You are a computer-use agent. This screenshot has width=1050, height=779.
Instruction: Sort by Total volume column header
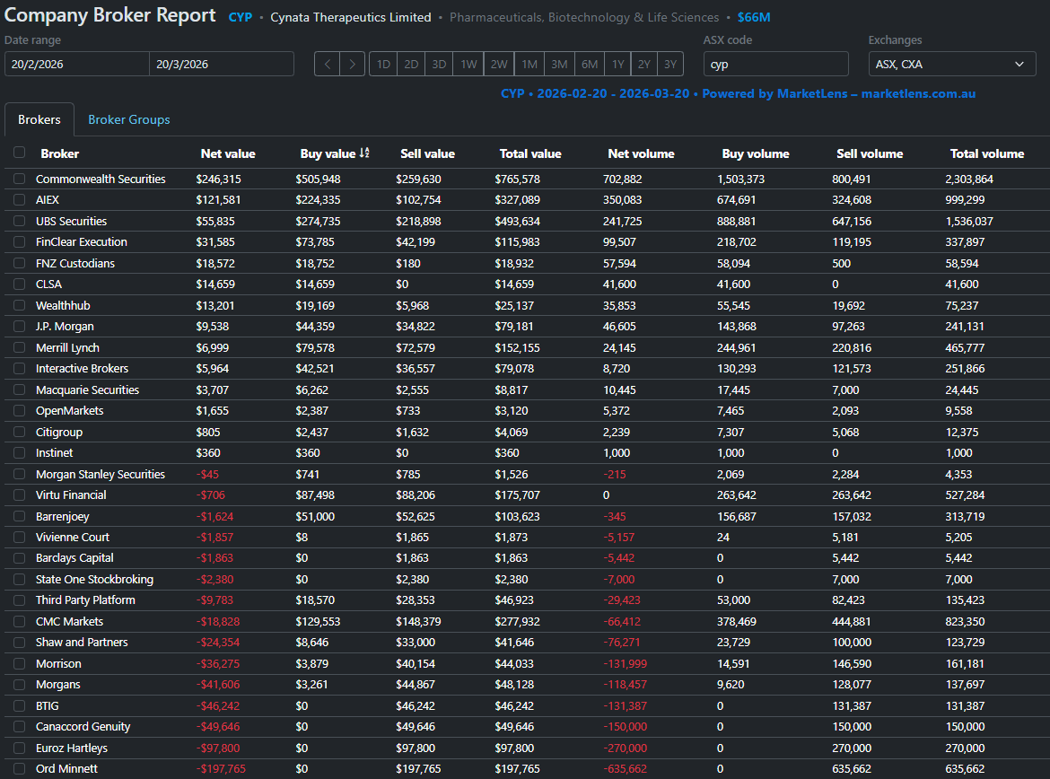987,154
